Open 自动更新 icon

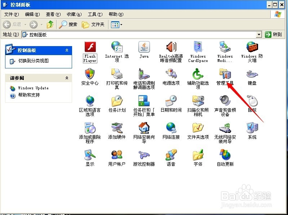(x=225, y=154)
